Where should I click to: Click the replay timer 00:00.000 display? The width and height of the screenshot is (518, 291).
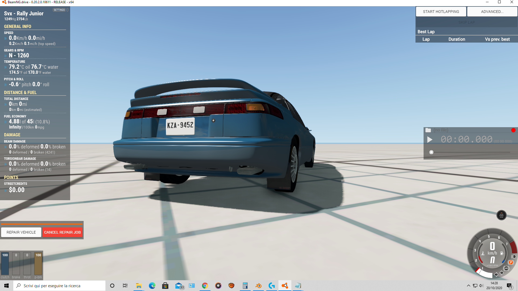466,139
